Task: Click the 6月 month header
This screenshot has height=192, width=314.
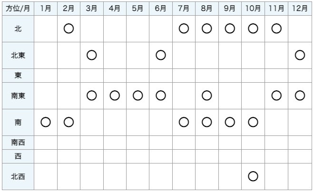Action: tap(161, 8)
